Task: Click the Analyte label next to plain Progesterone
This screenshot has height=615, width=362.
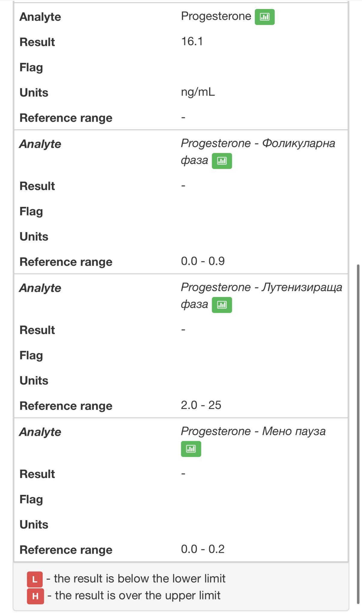Action: 40,17
